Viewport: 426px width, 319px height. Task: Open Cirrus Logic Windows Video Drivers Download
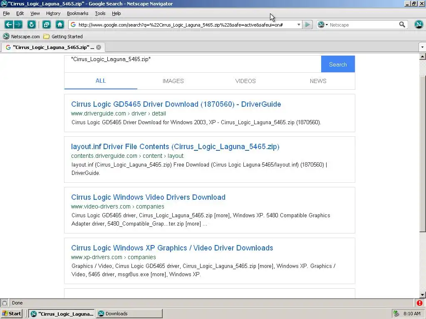tap(148, 197)
